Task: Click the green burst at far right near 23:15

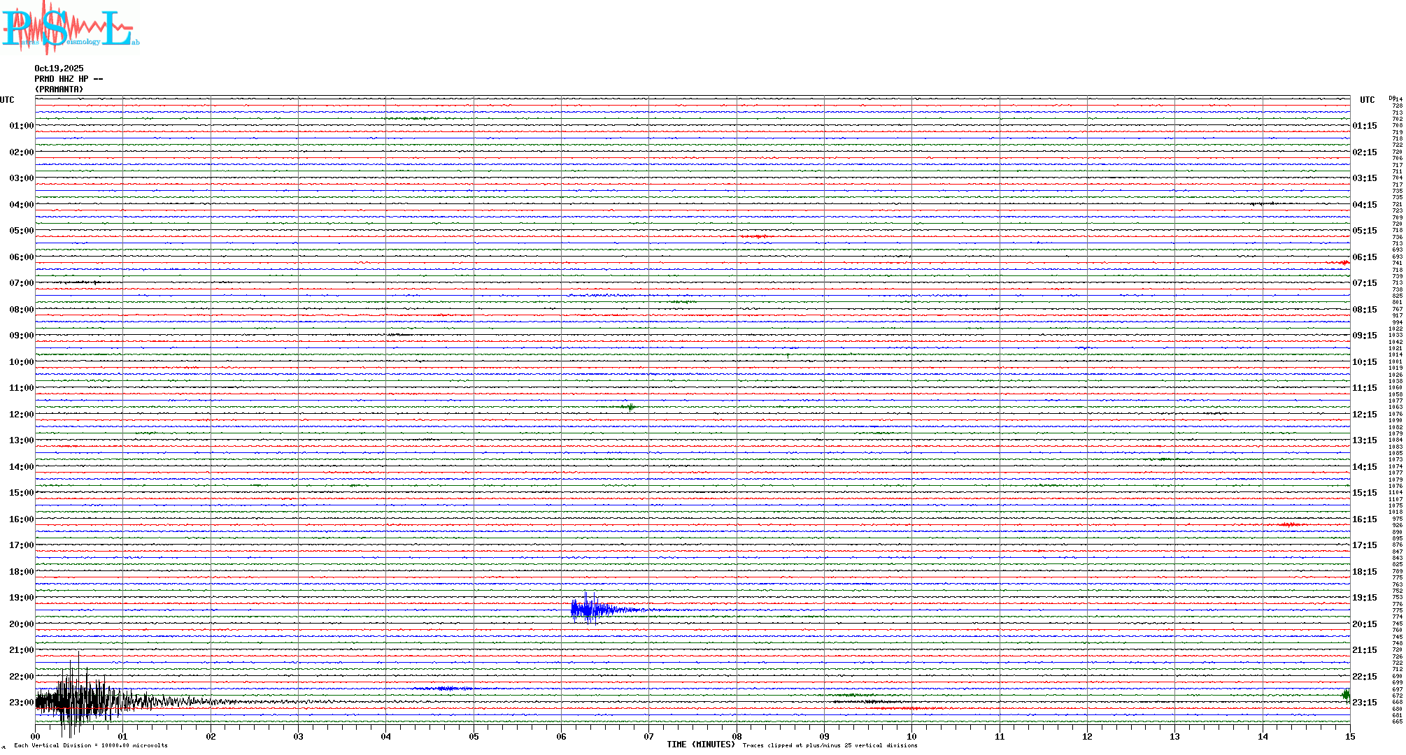Action: (x=1346, y=694)
